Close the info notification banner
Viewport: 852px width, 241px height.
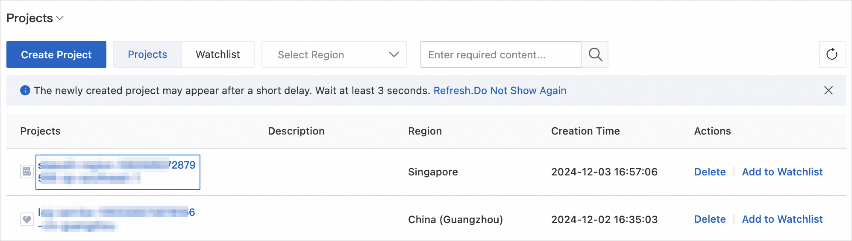pyautogui.click(x=828, y=90)
